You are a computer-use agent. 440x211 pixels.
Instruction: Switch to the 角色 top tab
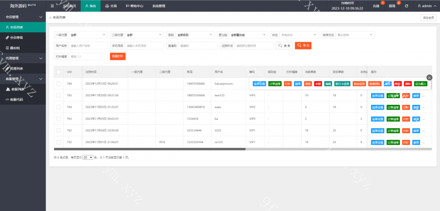91,6
